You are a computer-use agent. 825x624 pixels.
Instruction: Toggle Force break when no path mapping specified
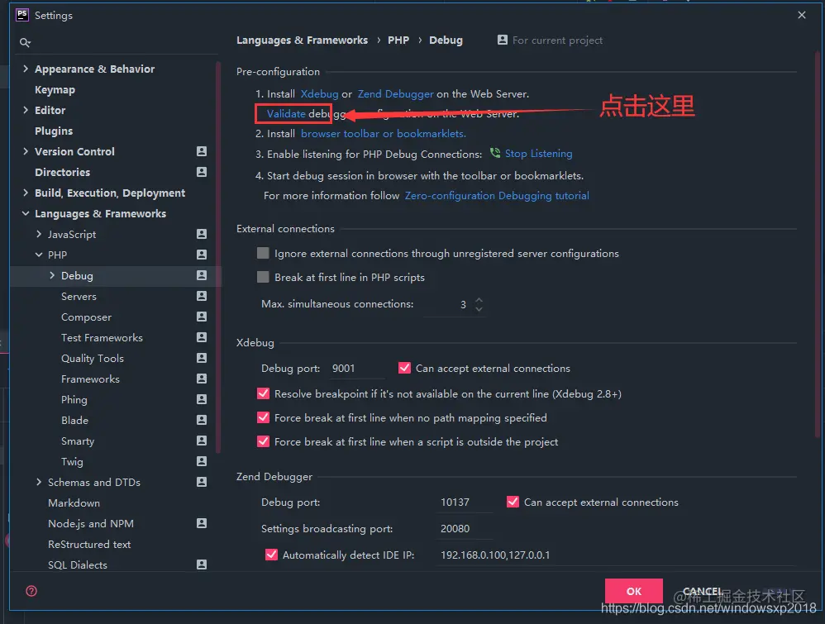[x=263, y=417]
